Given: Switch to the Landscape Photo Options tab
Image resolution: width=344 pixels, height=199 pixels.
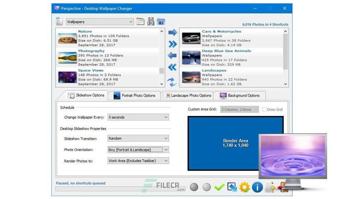Looking at the screenshot, I should (x=187, y=95).
